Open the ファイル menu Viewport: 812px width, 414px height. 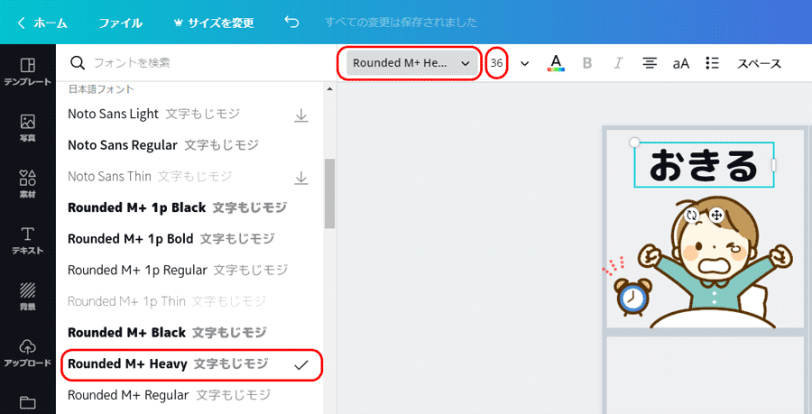pyautogui.click(x=120, y=23)
